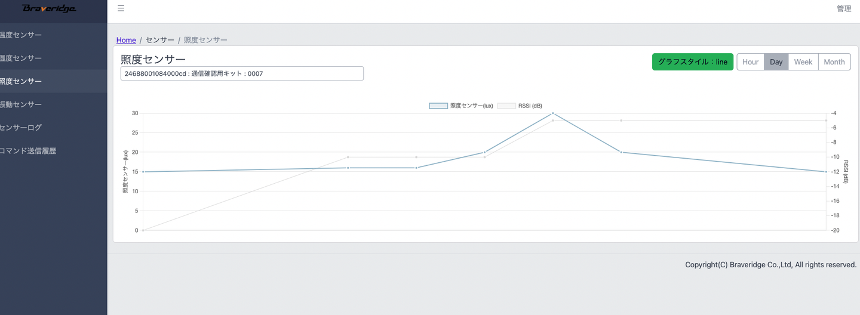Select 照度センサー in the sidebar
860x315 pixels.
(54, 81)
